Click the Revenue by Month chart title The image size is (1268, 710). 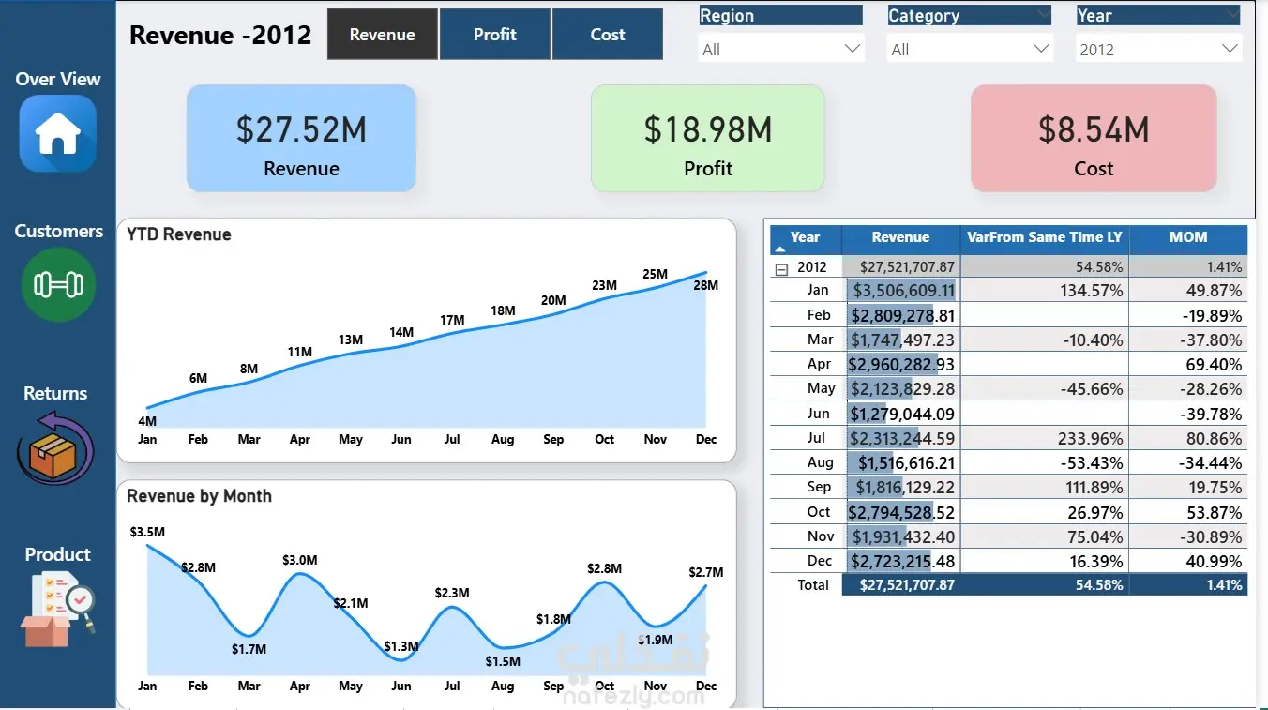point(199,496)
